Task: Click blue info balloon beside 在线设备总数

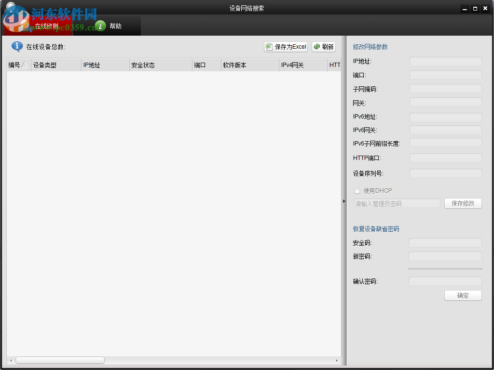Action: tap(18, 46)
